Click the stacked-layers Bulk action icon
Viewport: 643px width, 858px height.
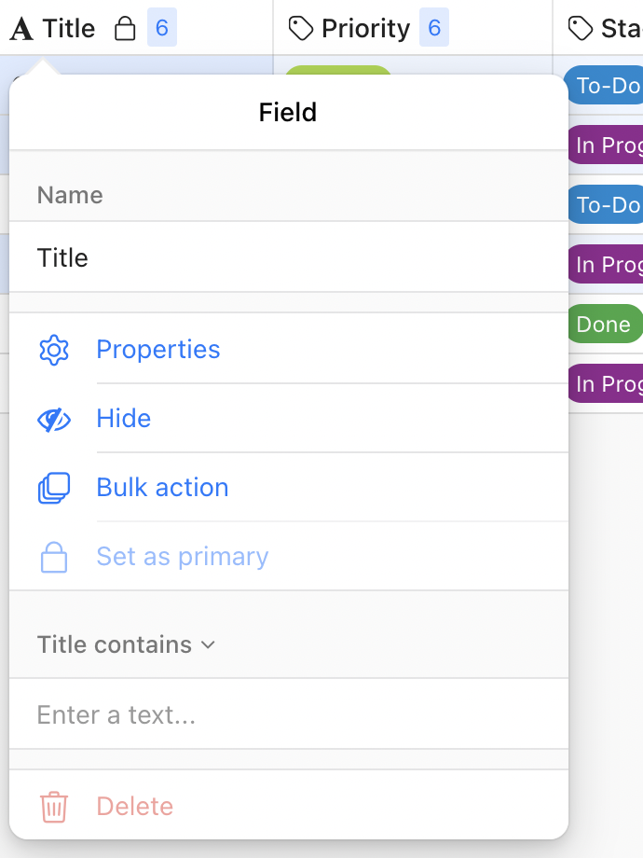coord(55,487)
